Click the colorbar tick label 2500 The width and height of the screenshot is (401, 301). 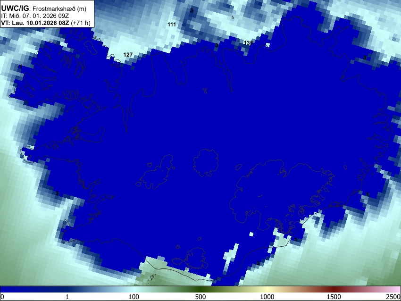coord(394,297)
